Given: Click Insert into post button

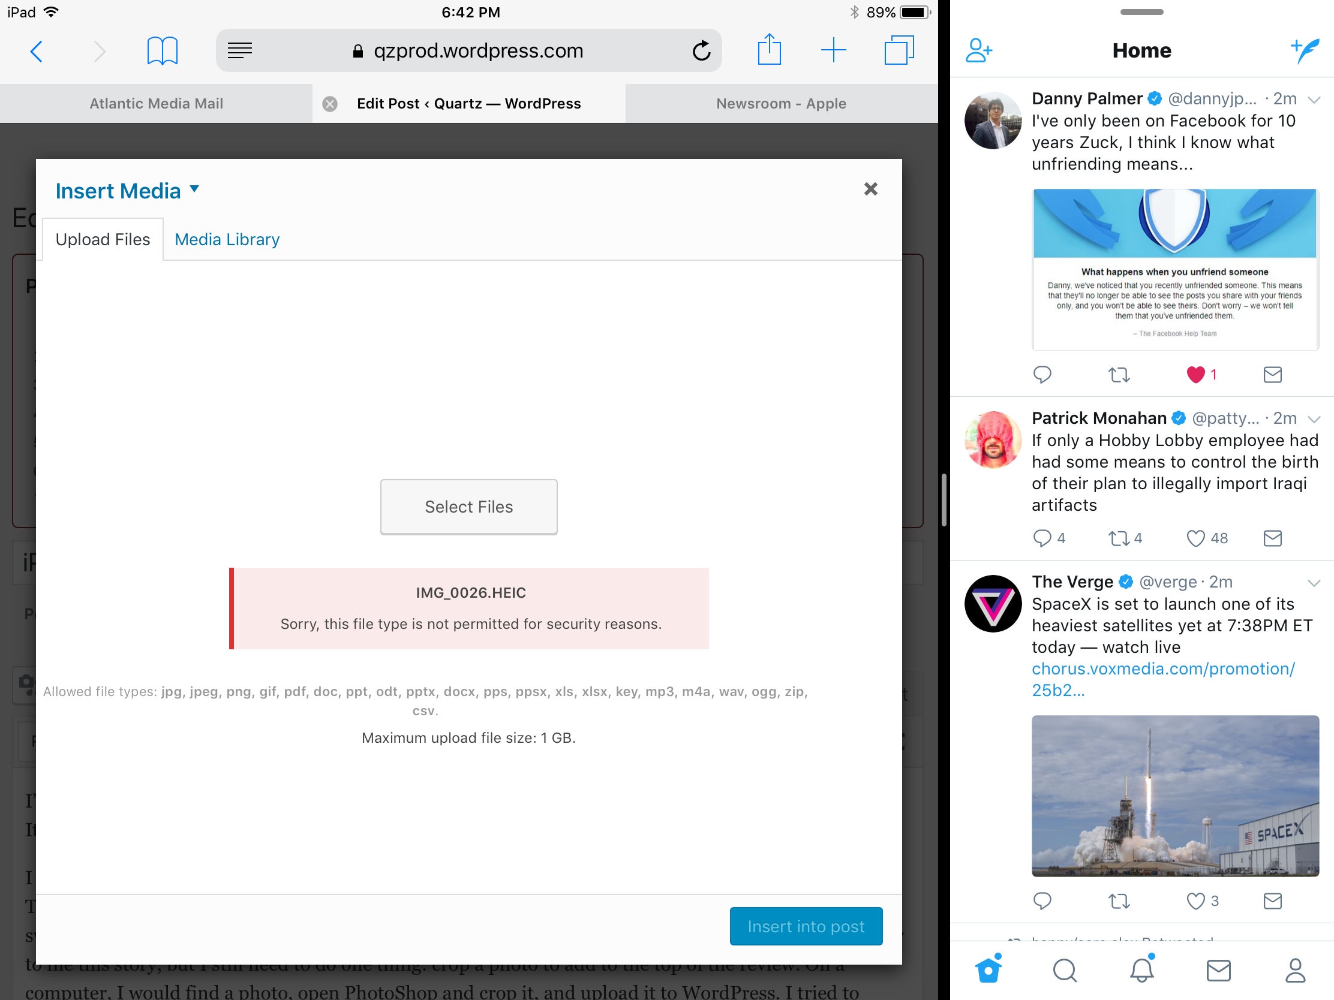Looking at the screenshot, I should coord(806,926).
